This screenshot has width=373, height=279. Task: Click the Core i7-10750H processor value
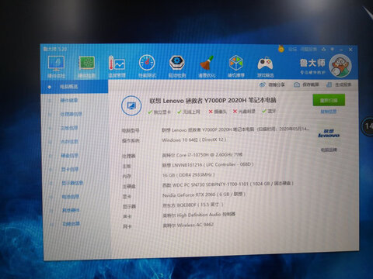[x=202, y=155]
